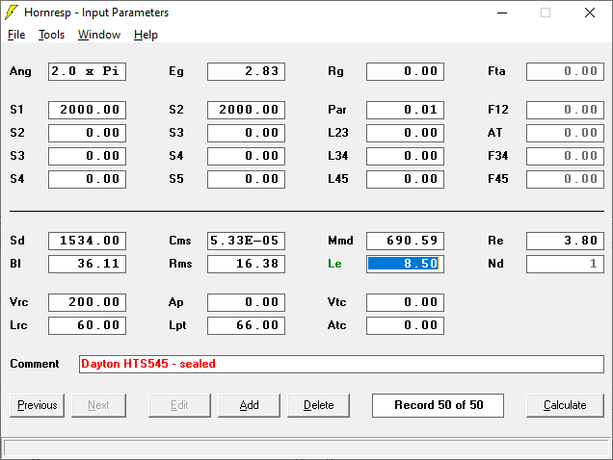Close the Hornresp Input Parameters window
This screenshot has height=460, width=613.
pos(590,13)
